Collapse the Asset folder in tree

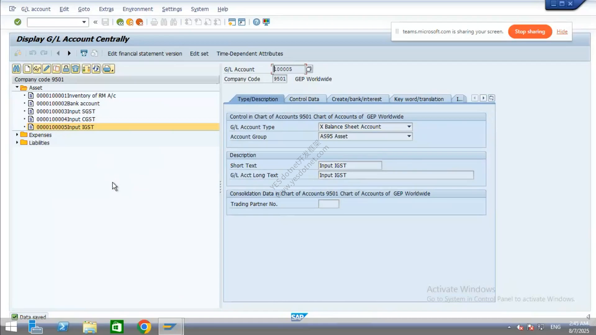pos(17,87)
